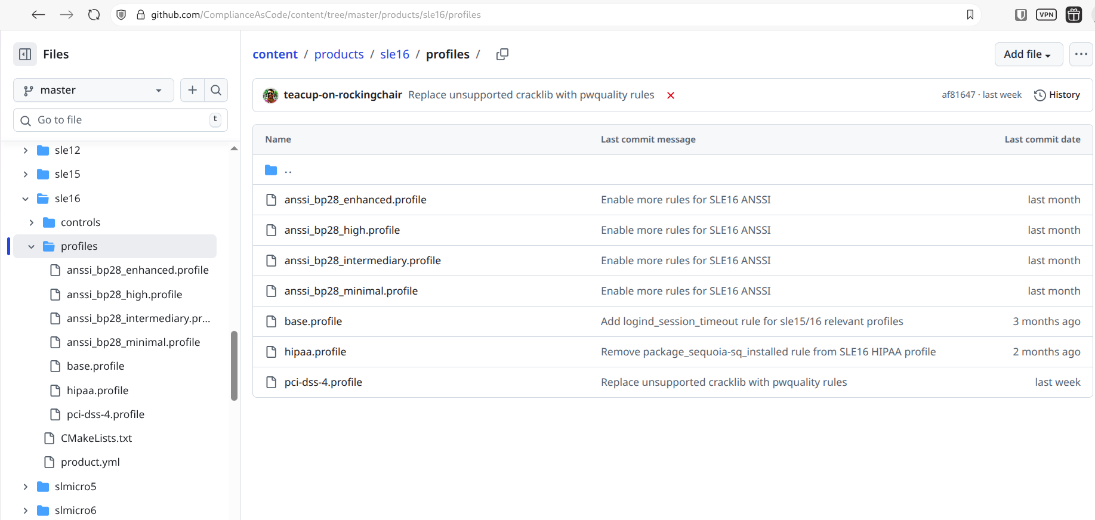Open History for this directory
The height and width of the screenshot is (520, 1095).
1057,95
